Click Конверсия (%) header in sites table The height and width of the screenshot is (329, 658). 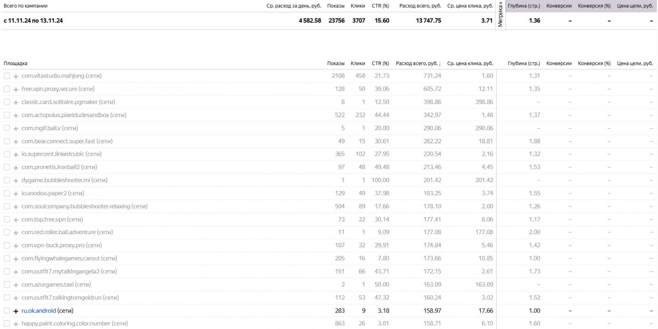[x=594, y=63]
